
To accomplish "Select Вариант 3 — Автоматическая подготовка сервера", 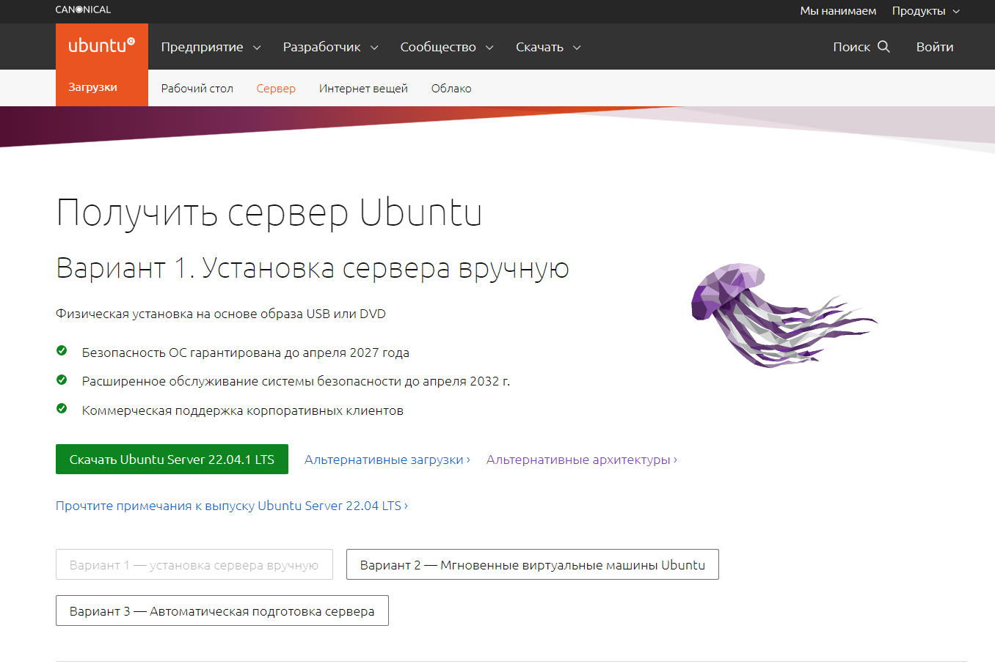I will click(x=222, y=610).
